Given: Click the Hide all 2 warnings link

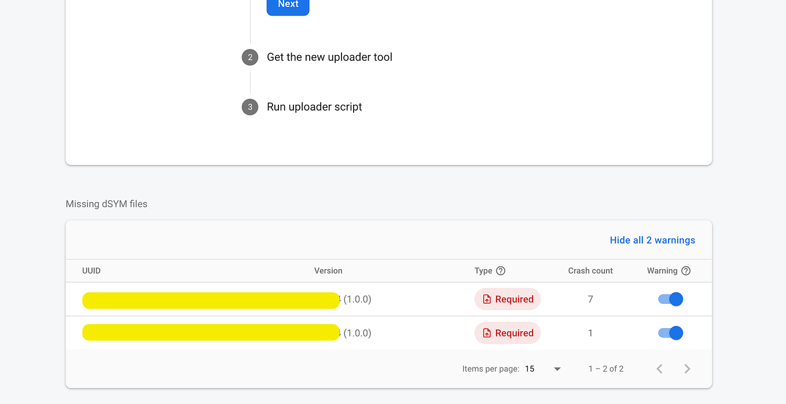Looking at the screenshot, I should click(x=652, y=240).
